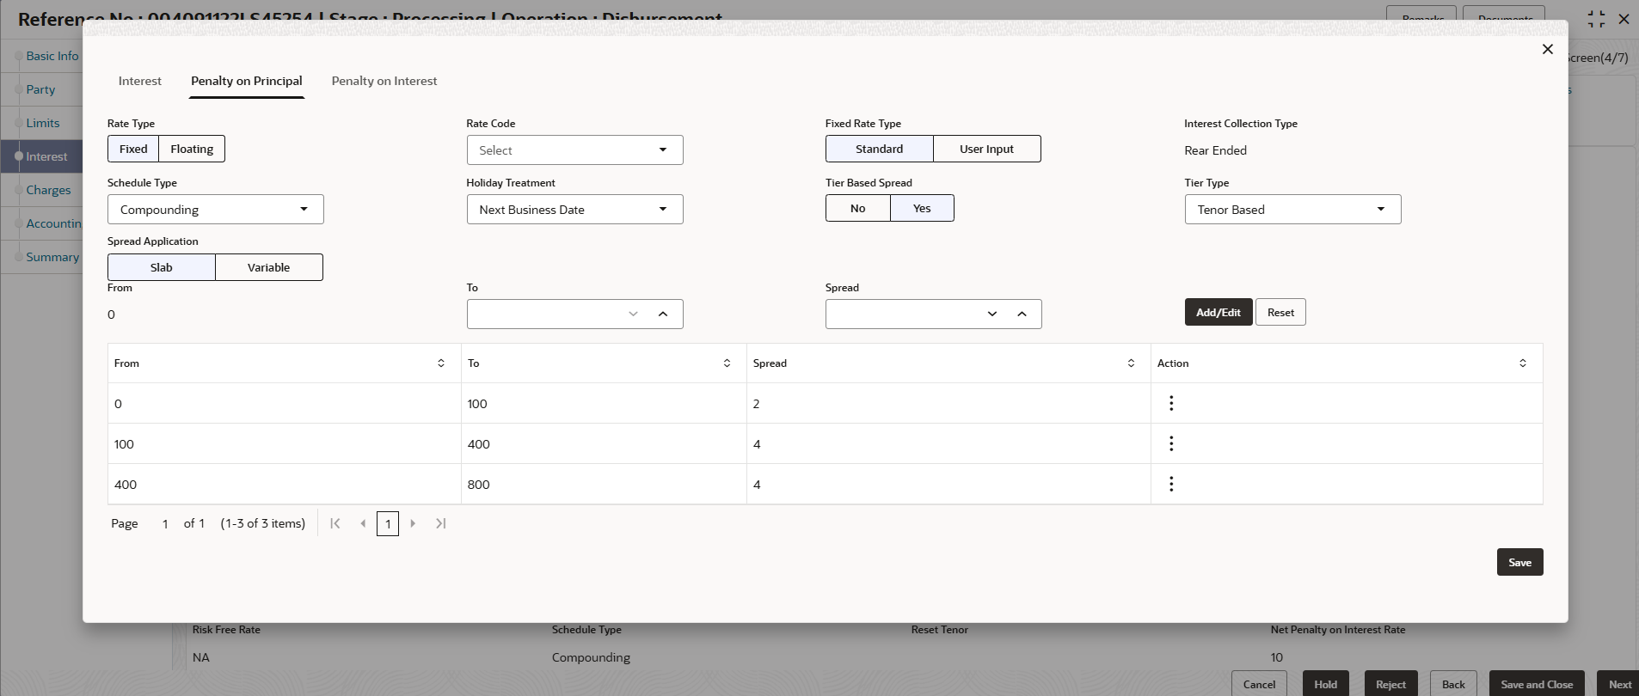This screenshot has height=696, width=1639.
Task: Collapse the background screen with the minimize icon
Action: pyautogui.click(x=1596, y=19)
